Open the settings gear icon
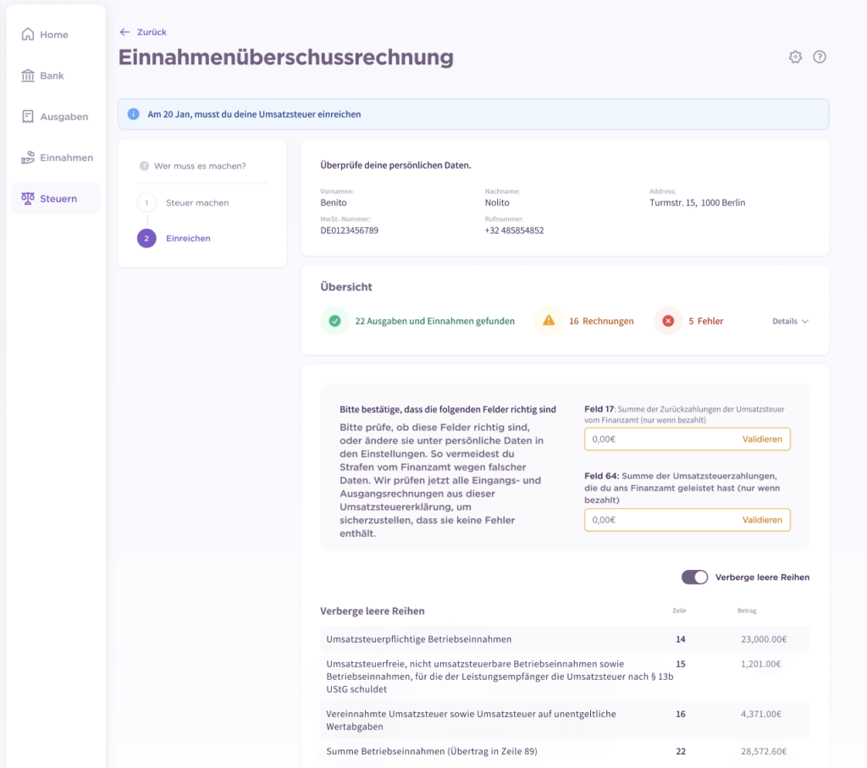This screenshot has width=867, height=768. (794, 57)
